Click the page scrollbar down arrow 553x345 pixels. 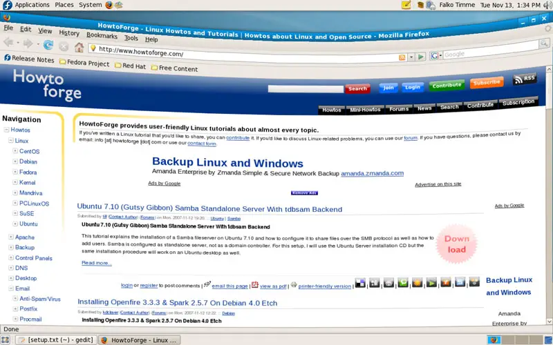(x=549, y=322)
